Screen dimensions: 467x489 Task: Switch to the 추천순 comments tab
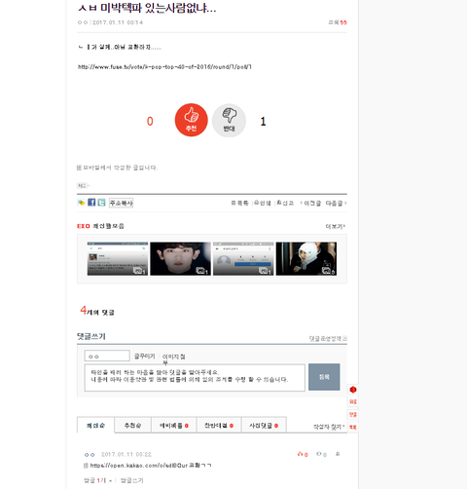tap(132, 426)
